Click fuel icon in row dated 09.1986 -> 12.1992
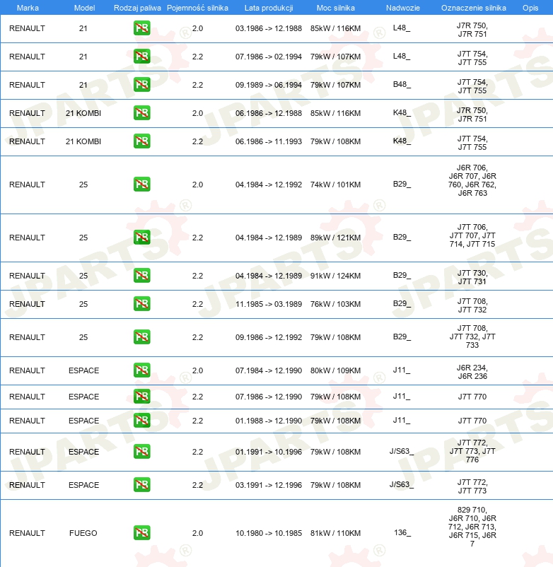 (141, 337)
